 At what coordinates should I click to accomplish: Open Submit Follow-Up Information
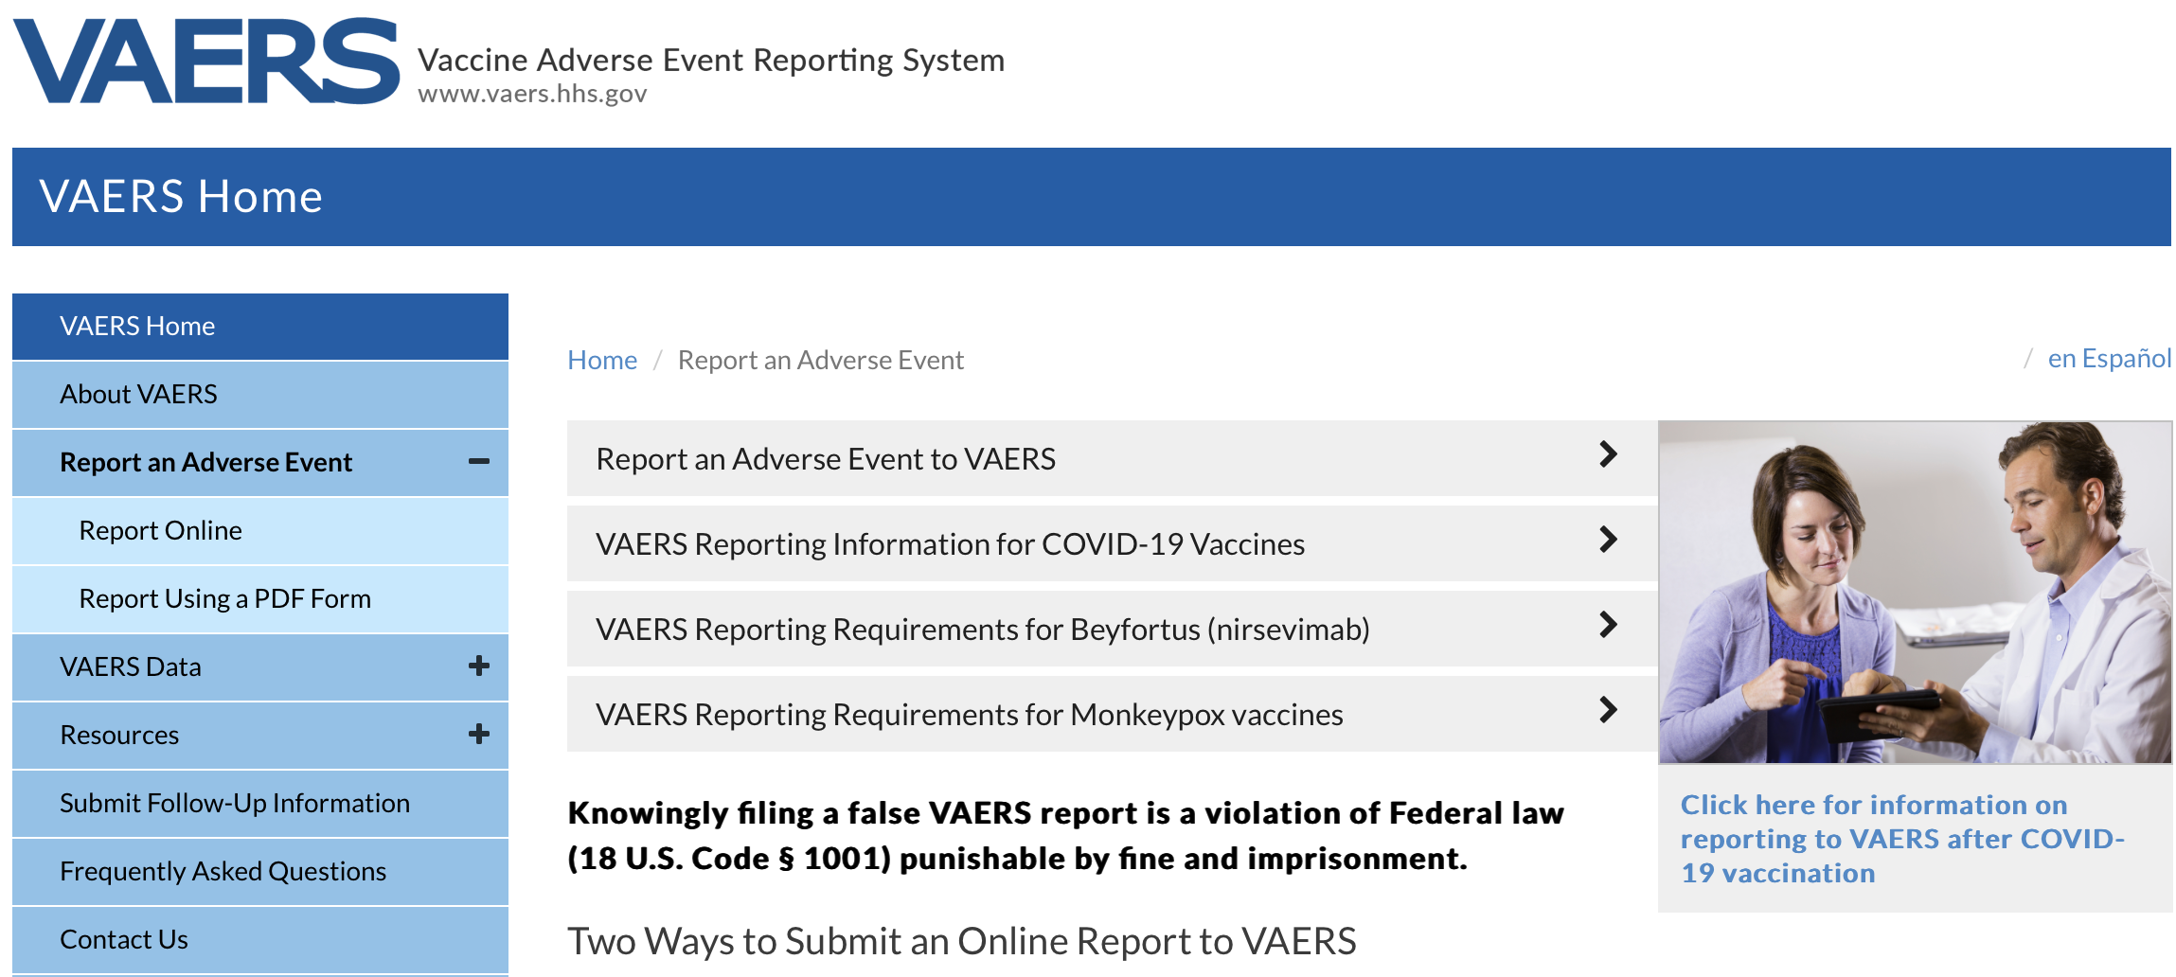tap(260, 804)
